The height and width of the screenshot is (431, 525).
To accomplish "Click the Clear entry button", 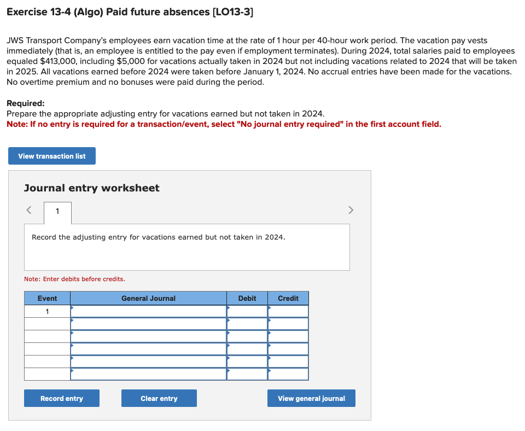I will coord(159,398).
